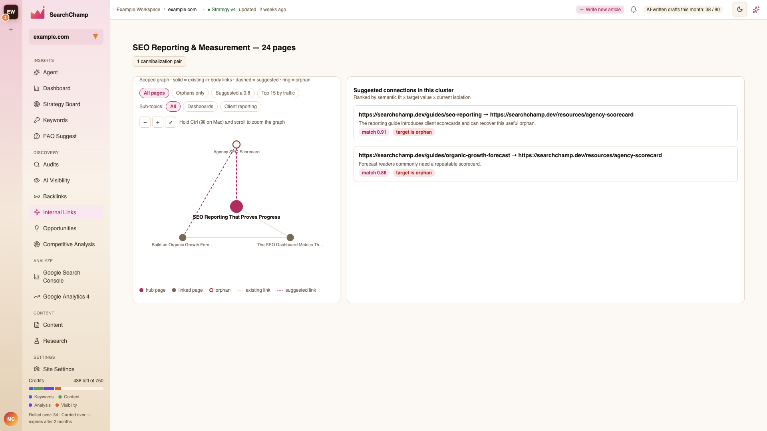Open the Agent sparkle icon in sidebar
767x431 pixels.
click(37, 72)
